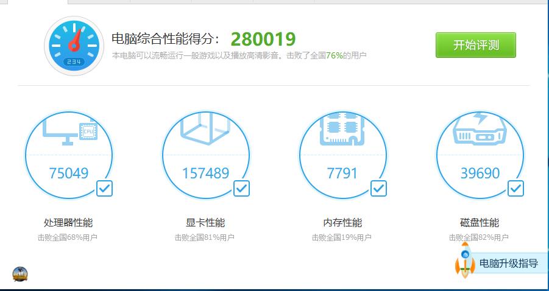This screenshot has height=291, width=549.
Task: Click the speedometer gauge icon
Action: pos(74,46)
